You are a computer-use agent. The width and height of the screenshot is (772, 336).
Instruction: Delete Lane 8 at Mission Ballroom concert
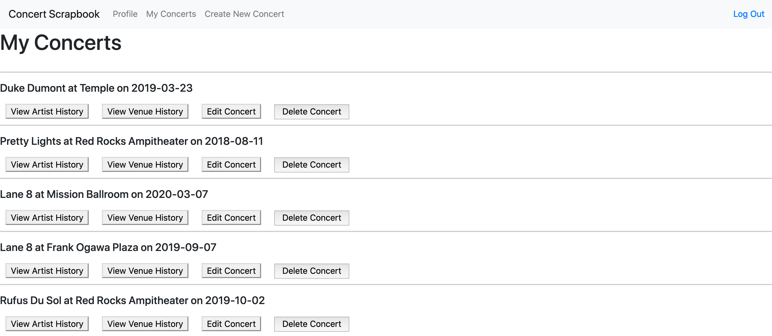point(311,217)
